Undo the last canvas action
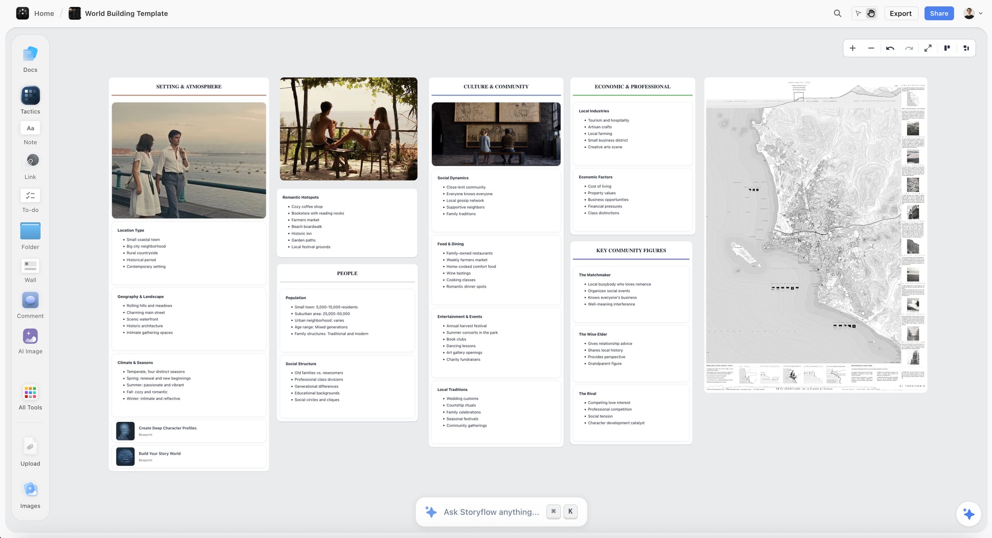The width and height of the screenshot is (992, 538). (890, 48)
